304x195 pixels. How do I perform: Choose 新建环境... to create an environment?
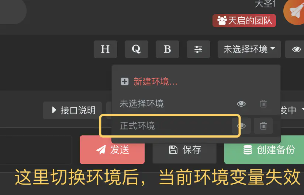(155, 82)
